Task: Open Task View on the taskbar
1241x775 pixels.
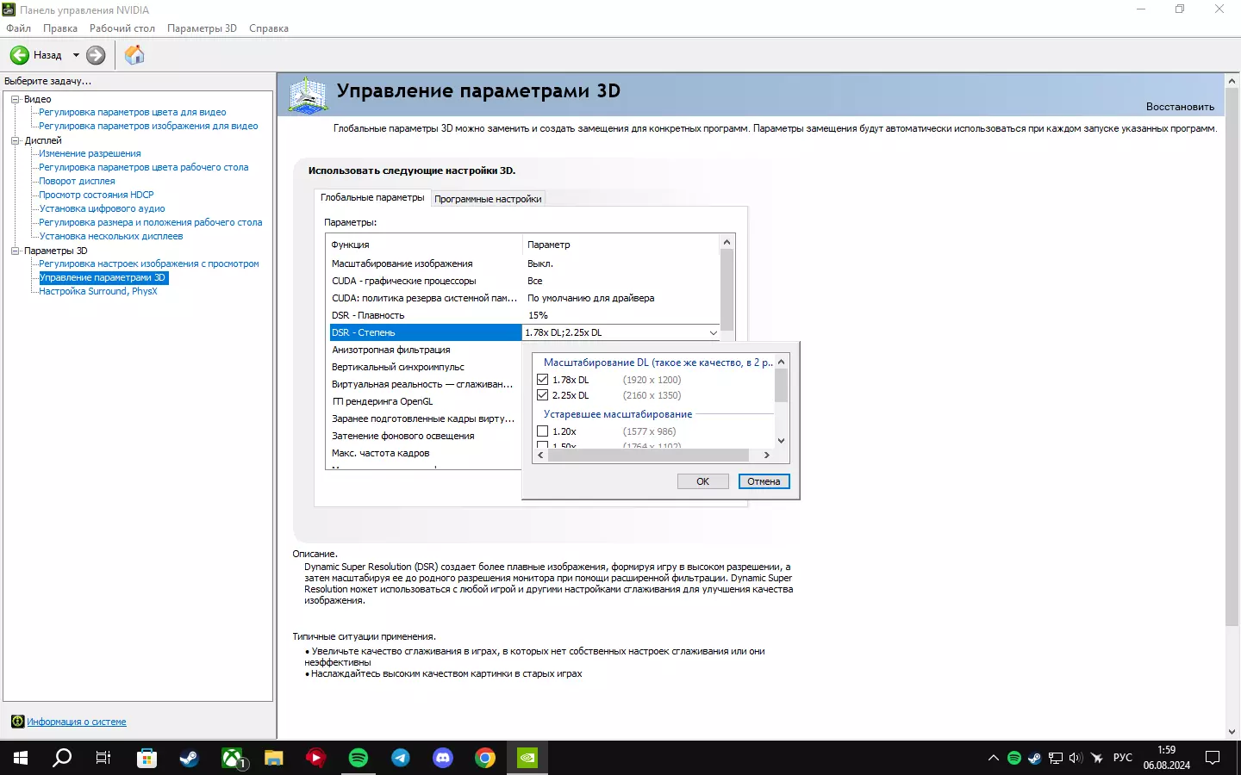Action: coord(103,758)
